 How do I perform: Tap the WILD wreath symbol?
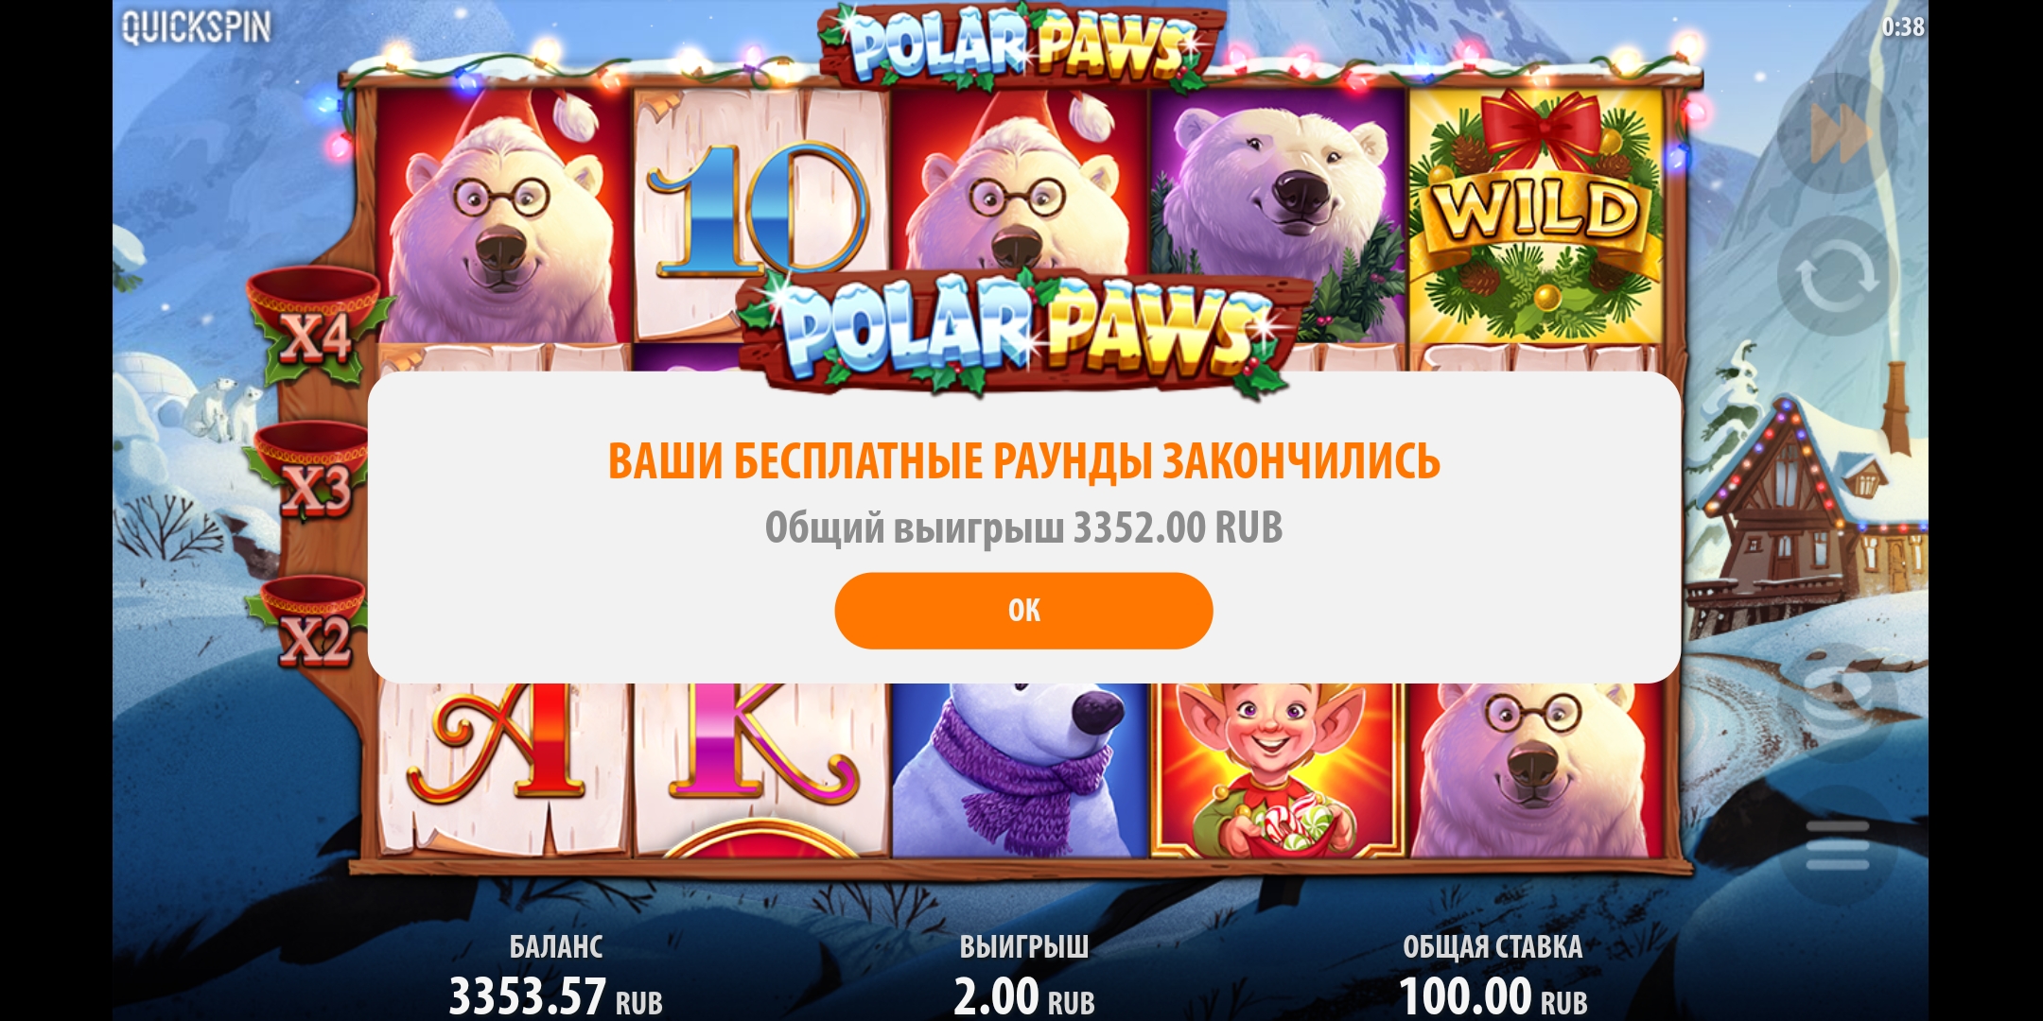point(1536,216)
